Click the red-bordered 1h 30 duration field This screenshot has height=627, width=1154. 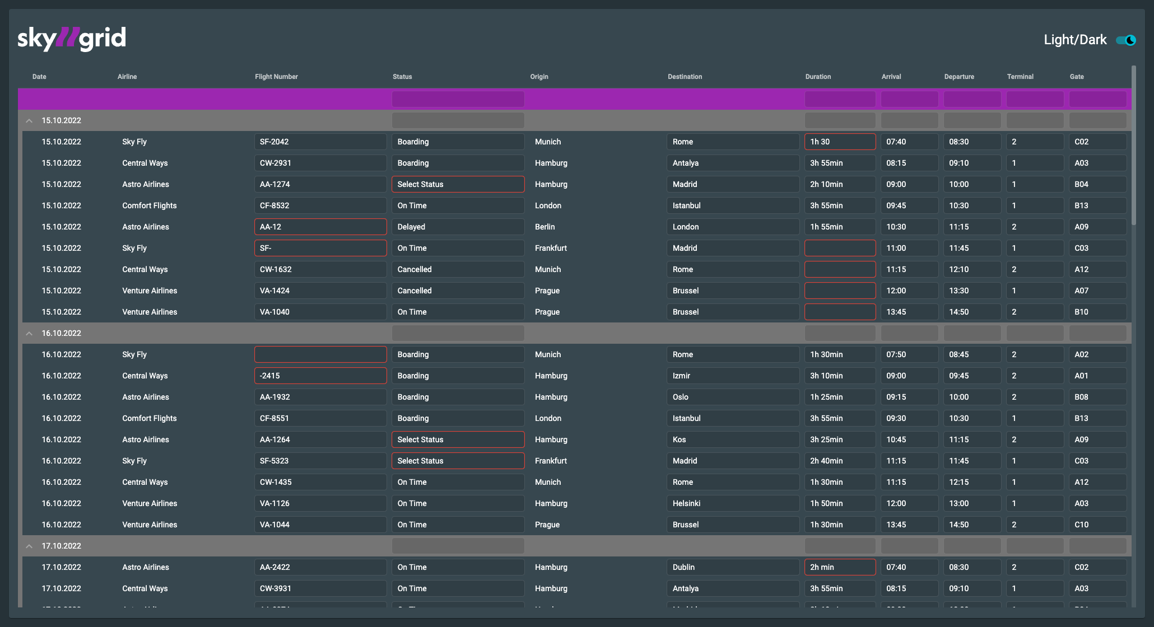[840, 141]
